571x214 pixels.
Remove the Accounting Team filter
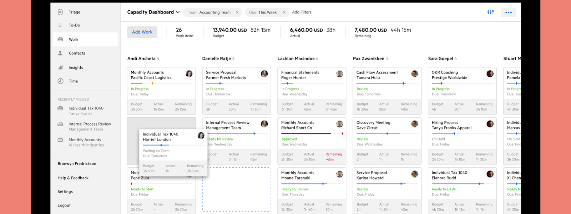(237, 12)
